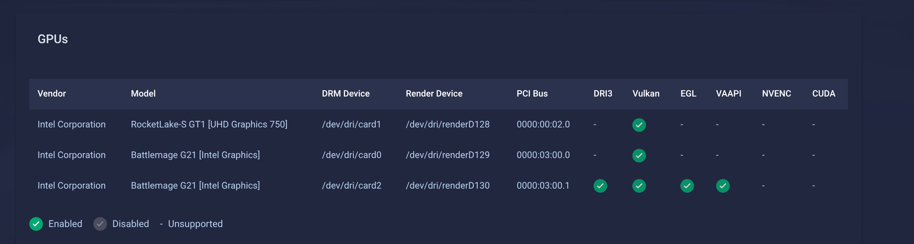Click Vulkan enabled checkmark for RocketLake-S GT1

tap(639, 125)
